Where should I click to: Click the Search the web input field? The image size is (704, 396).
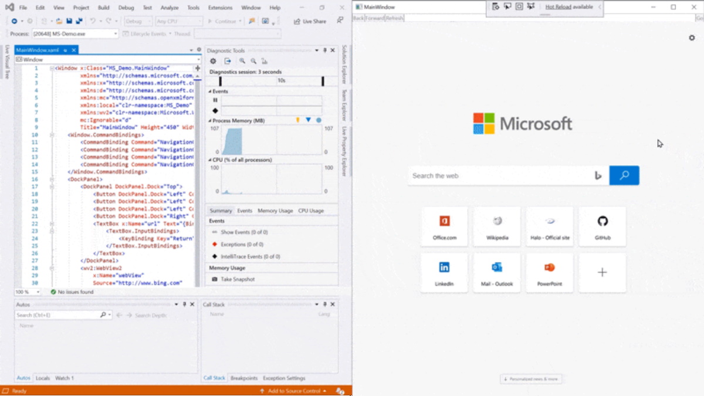tap(505, 175)
